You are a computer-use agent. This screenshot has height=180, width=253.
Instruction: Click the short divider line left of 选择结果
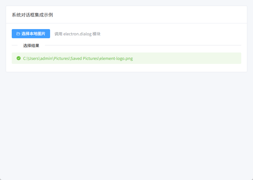coord(15,45)
